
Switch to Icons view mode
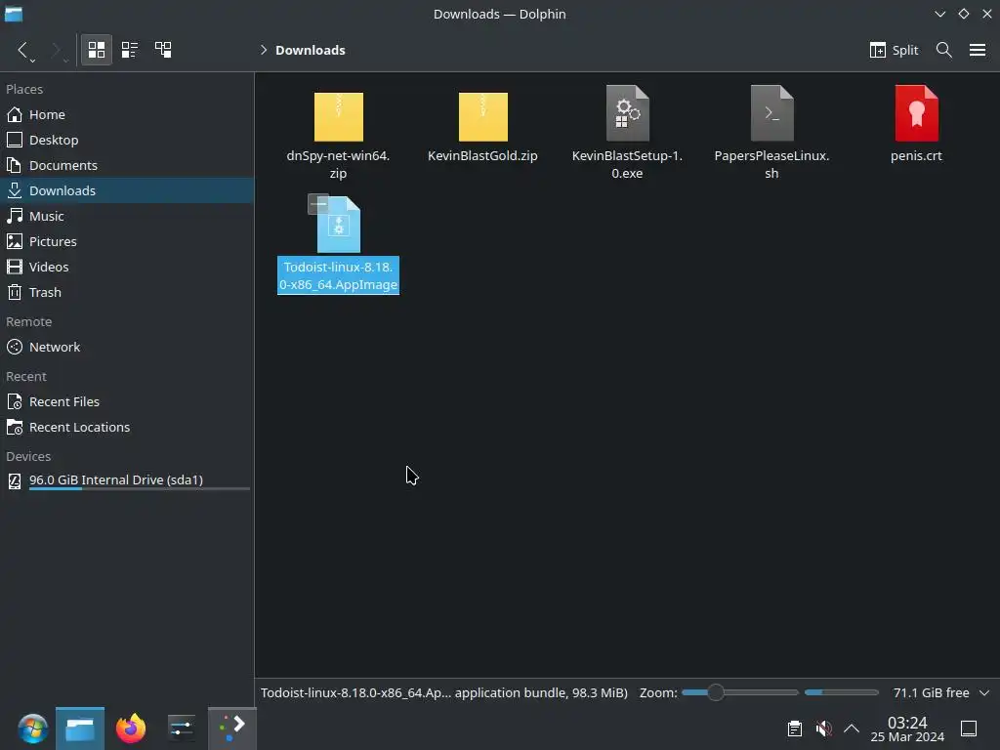[x=97, y=50]
